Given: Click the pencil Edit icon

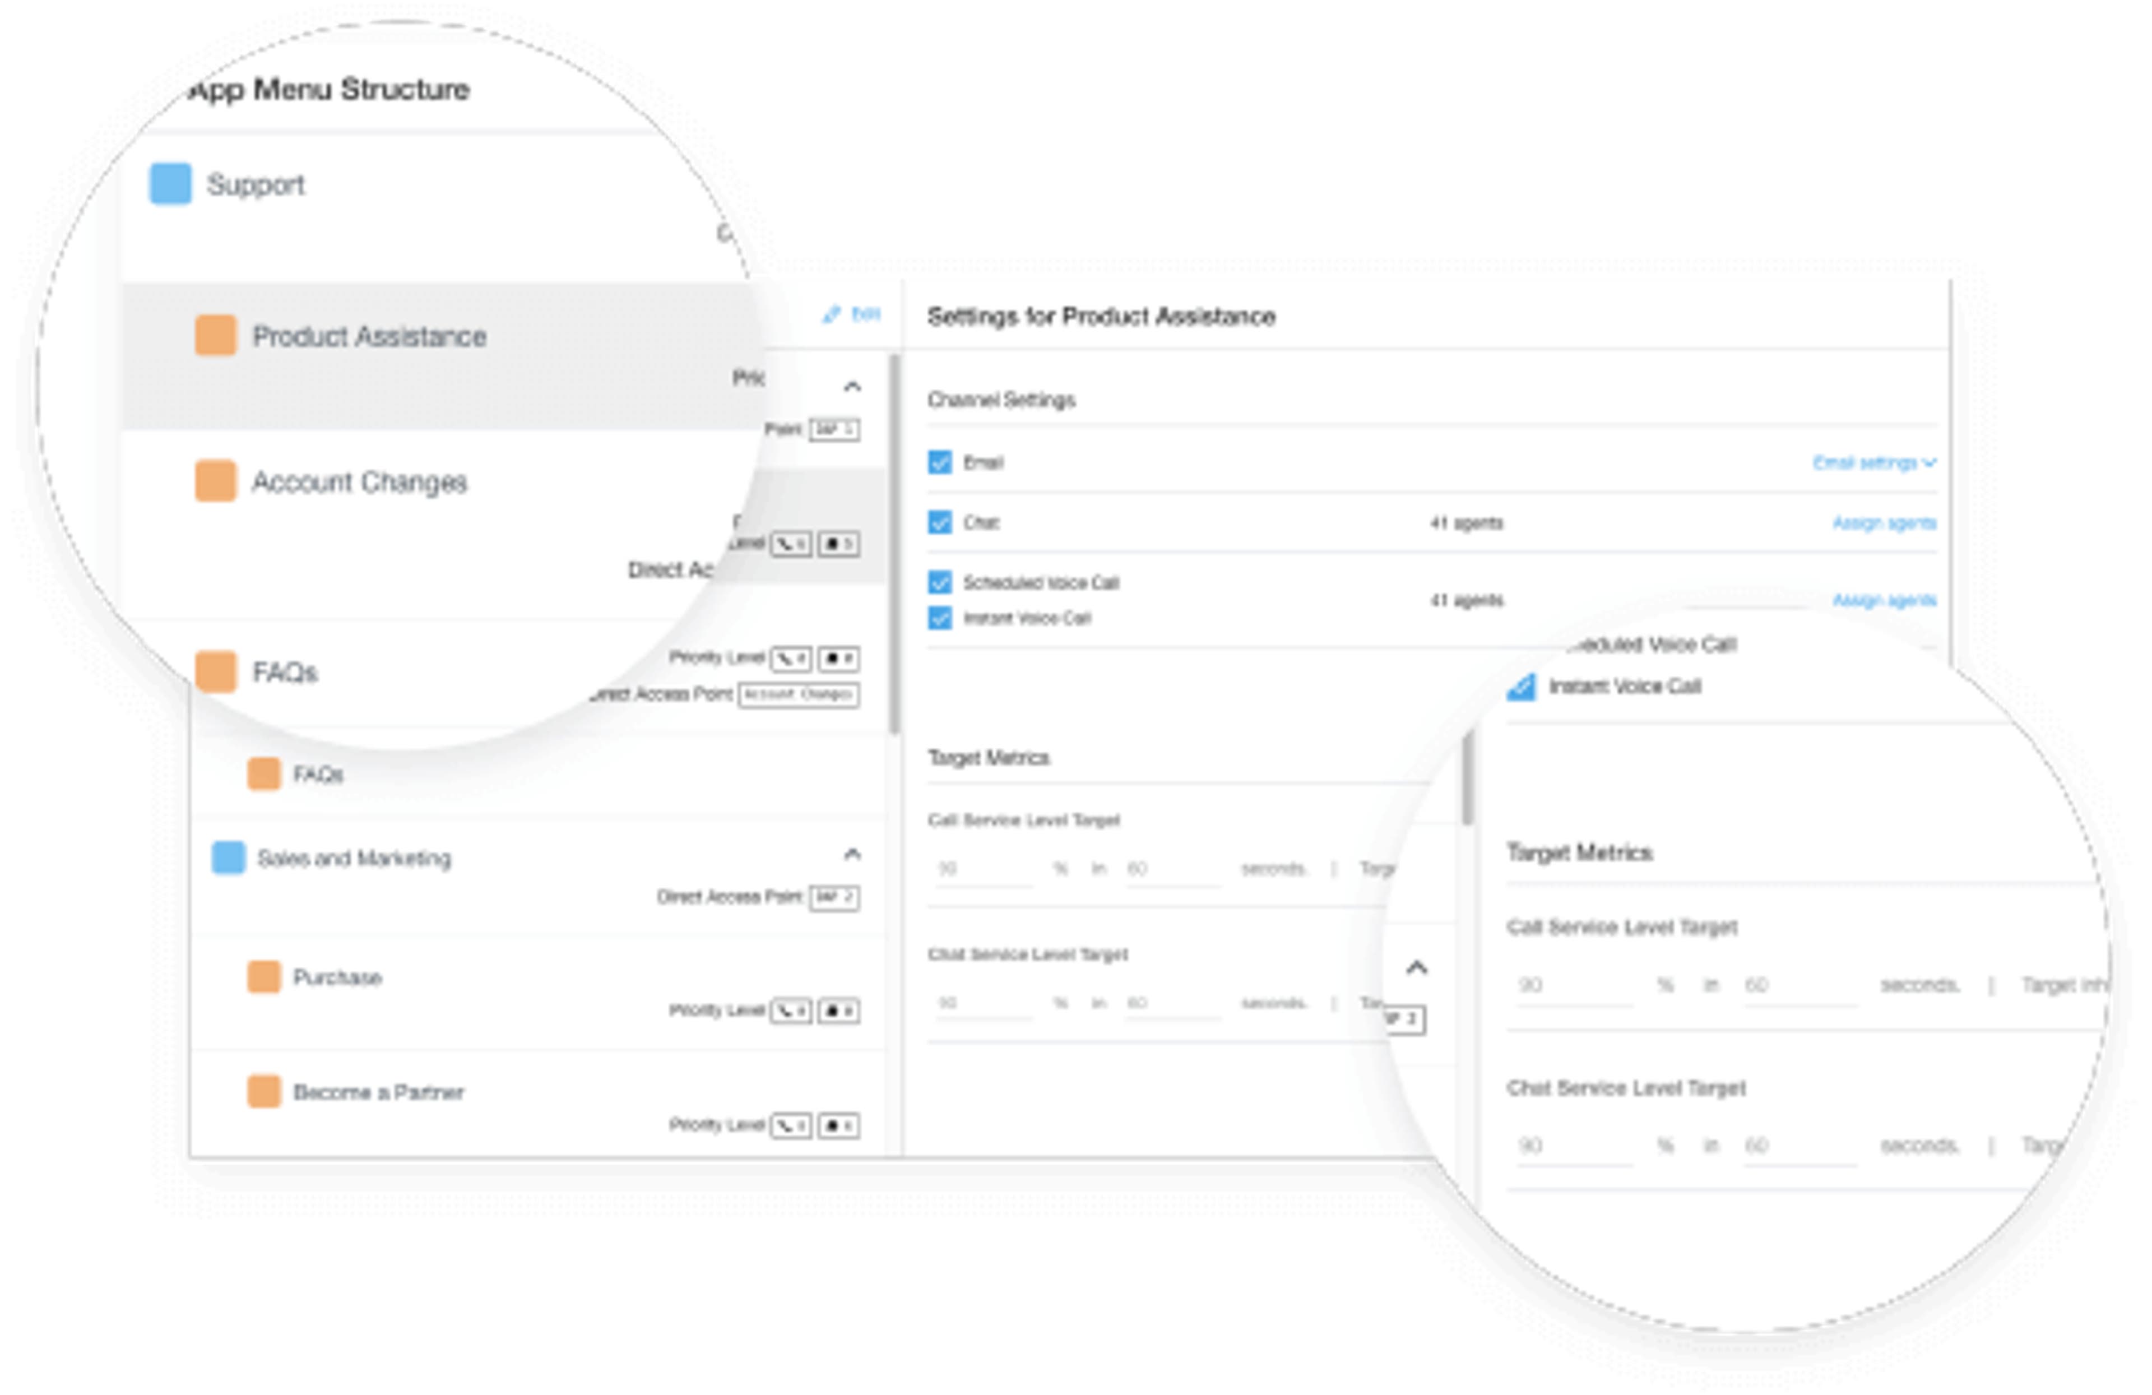Looking at the screenshot, I should tap(832, 314).
